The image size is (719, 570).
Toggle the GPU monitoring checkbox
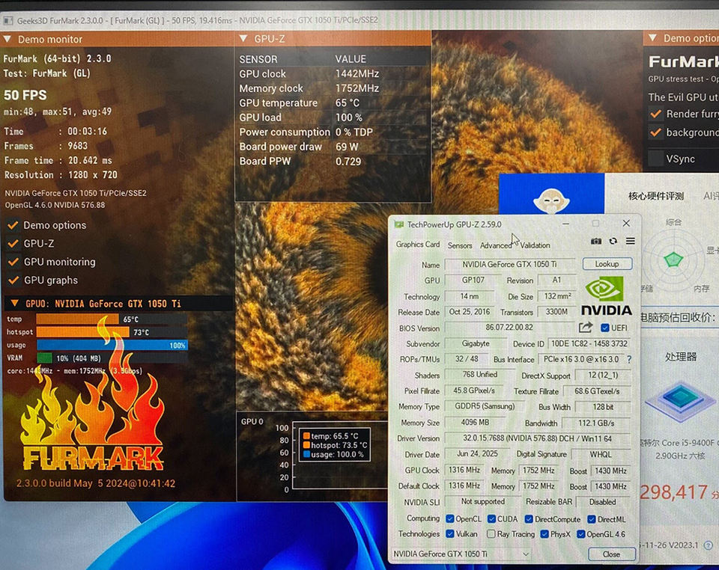(x=13, y=261)
